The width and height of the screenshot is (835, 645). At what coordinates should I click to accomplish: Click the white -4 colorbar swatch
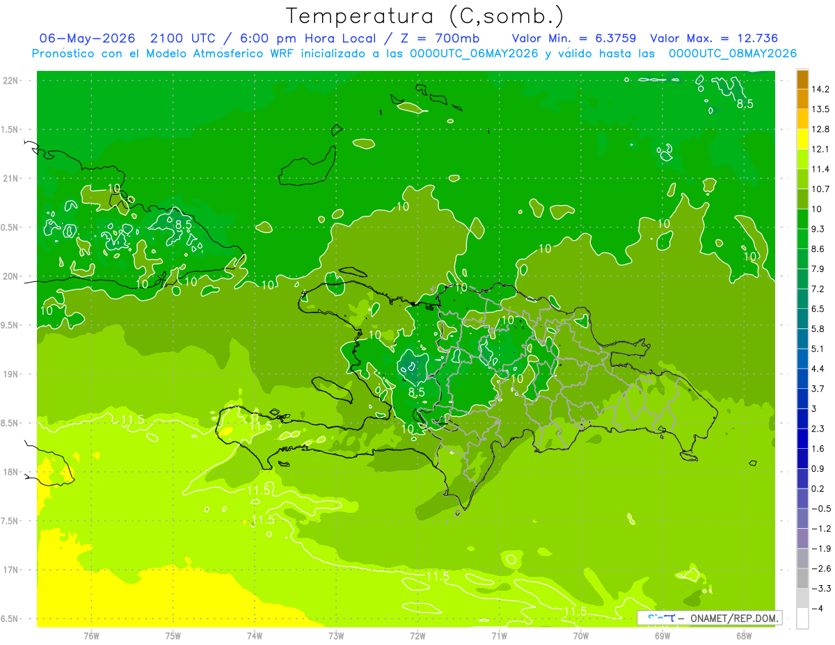[x=802, y=619]
